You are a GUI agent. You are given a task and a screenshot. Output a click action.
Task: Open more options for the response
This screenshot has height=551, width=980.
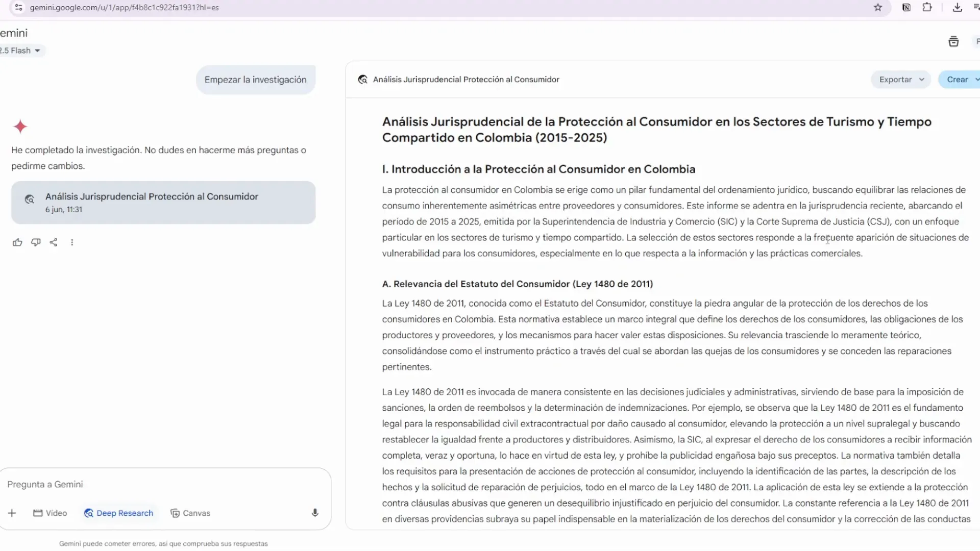(x=72, y=242)
